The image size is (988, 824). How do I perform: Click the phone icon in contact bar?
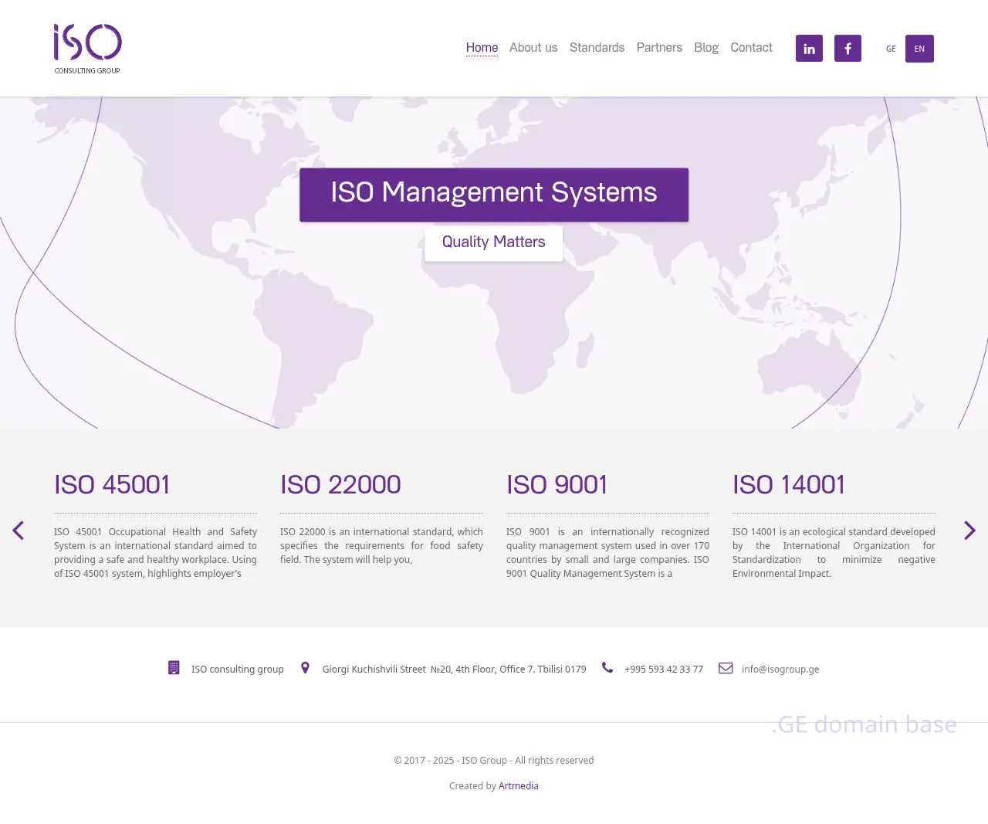607,668
